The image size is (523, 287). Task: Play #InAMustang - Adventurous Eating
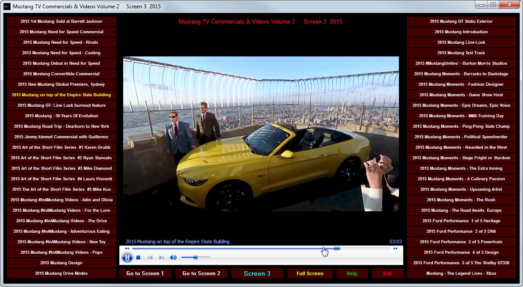(x=61, y=231)
